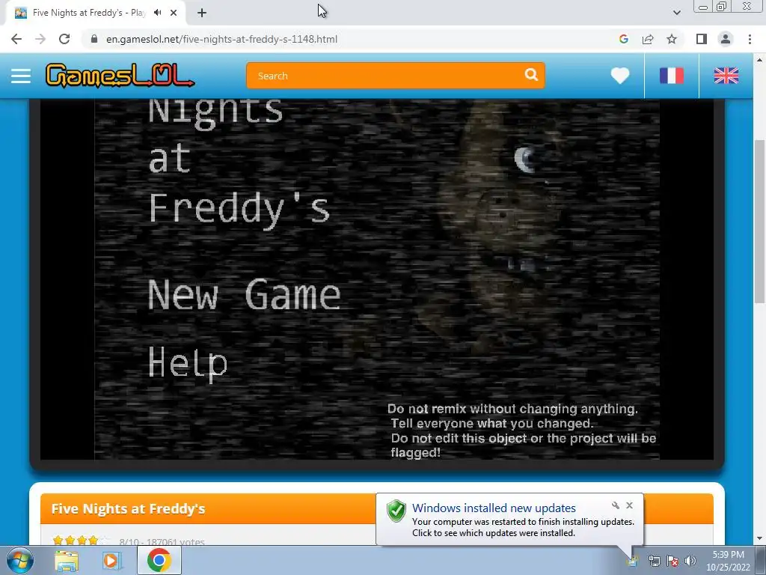Click the vertical scrollbar thumb
The width and height of the screenshot is (766, 575).
tap(760, 221)
